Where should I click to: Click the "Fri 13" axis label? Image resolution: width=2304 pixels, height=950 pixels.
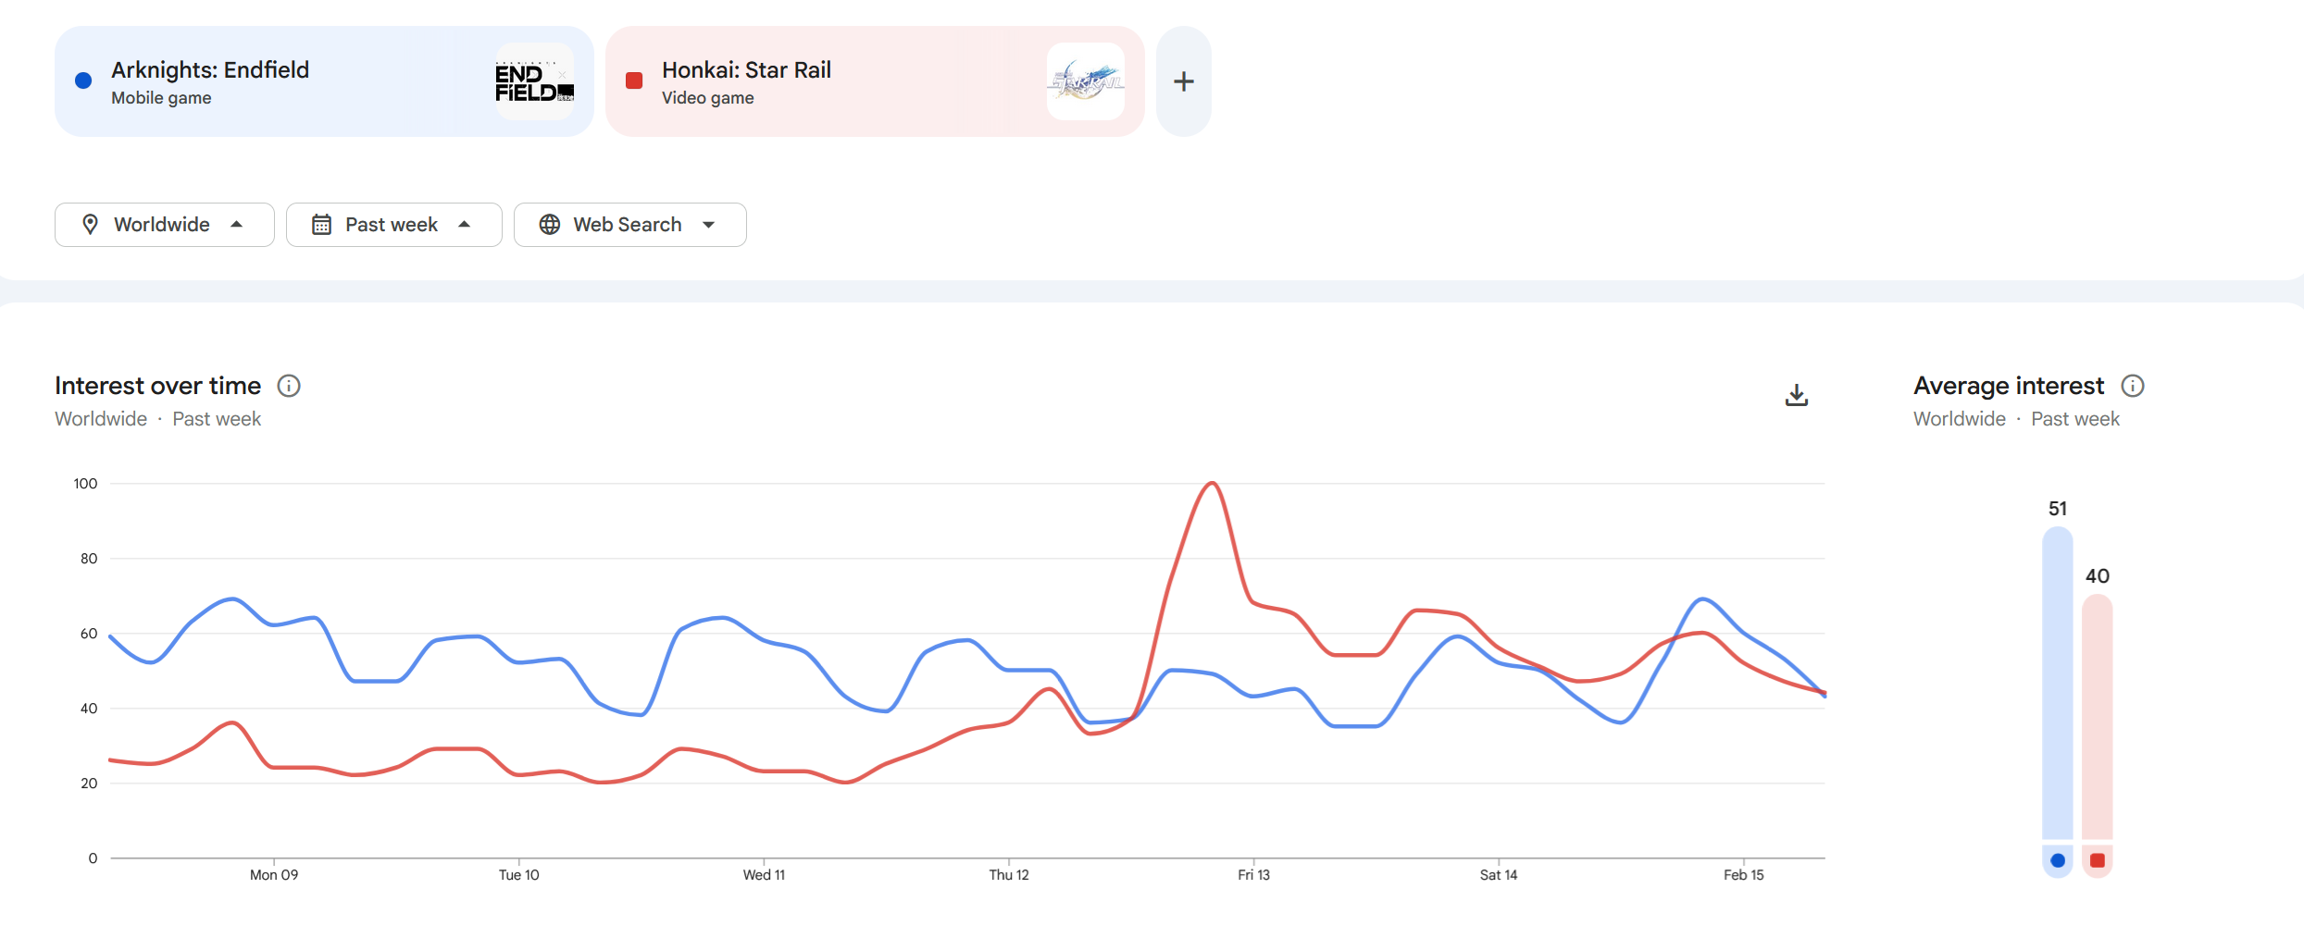pyautogui.click(x=1253, y=875)
